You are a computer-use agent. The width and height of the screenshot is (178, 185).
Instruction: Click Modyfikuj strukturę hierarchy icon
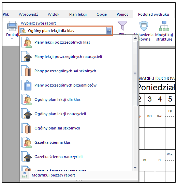pyautogui.click(x=164, y=26)
